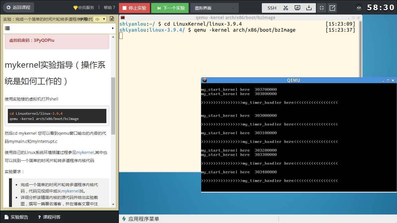This screenshot has width=397, height=223.
Task: Click terminal timestamp [15:23:37]
Action: [340, 30]
